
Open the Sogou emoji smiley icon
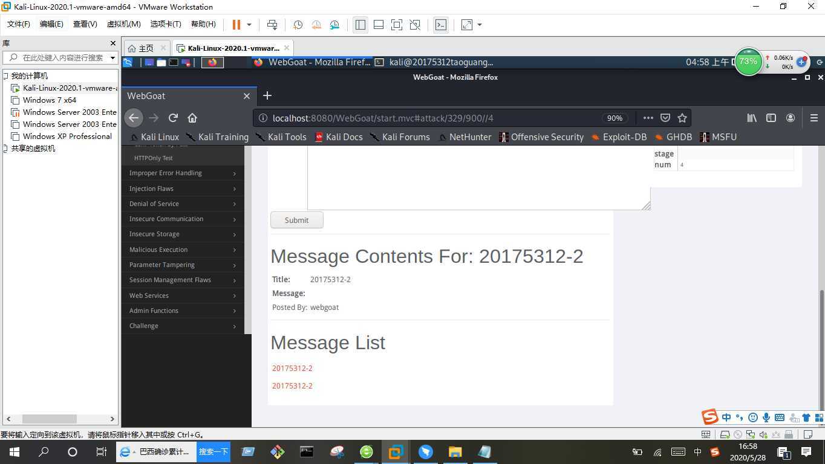coord(752,417)
